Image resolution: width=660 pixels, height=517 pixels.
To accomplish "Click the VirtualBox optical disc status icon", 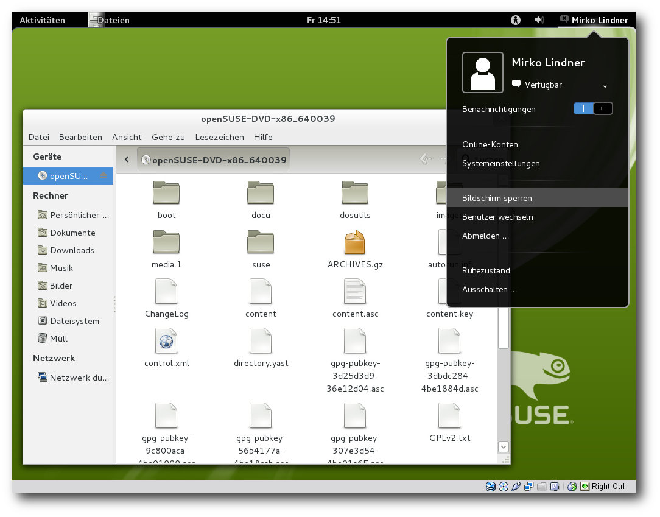I will point(504,487).
